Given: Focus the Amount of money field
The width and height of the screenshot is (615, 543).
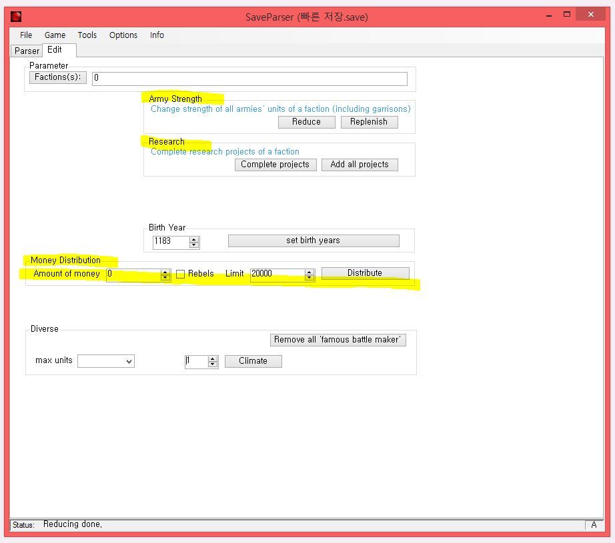Looking at the screenshot, I should pos(133,274).
